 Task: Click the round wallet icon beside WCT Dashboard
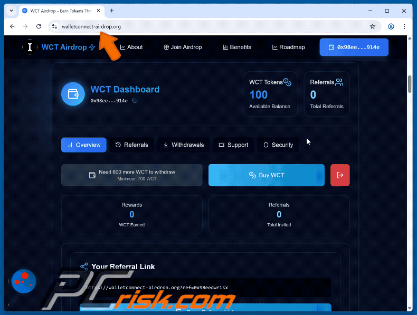(x=73, y=94)
